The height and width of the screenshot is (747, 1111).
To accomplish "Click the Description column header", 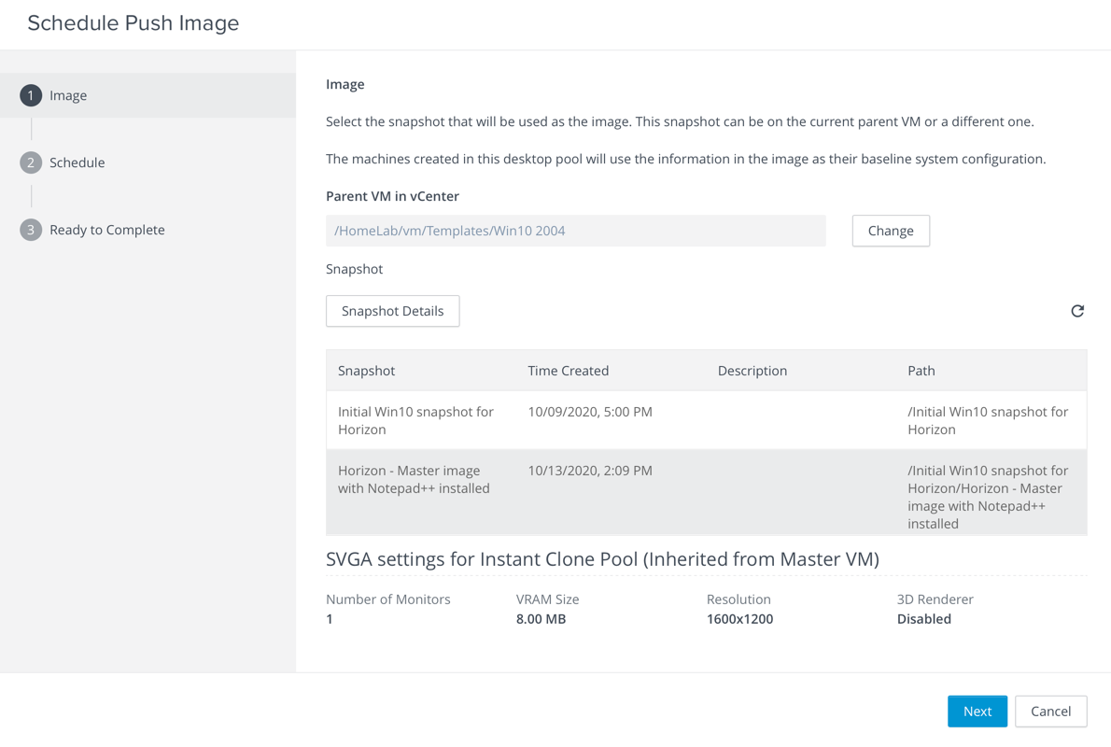I will (752, 371).
